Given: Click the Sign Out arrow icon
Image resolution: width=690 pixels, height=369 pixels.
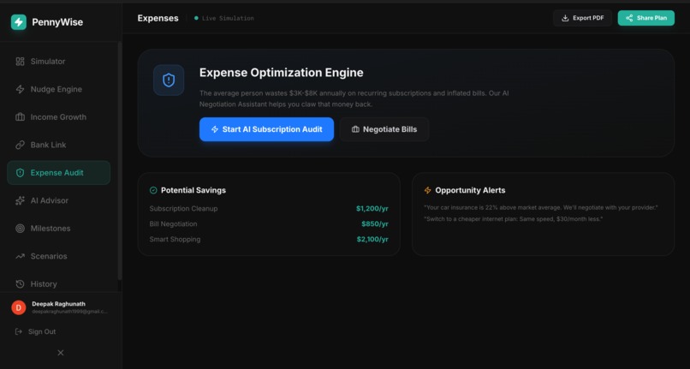Looking at the screenshot, I should click(x=19, y=331).
